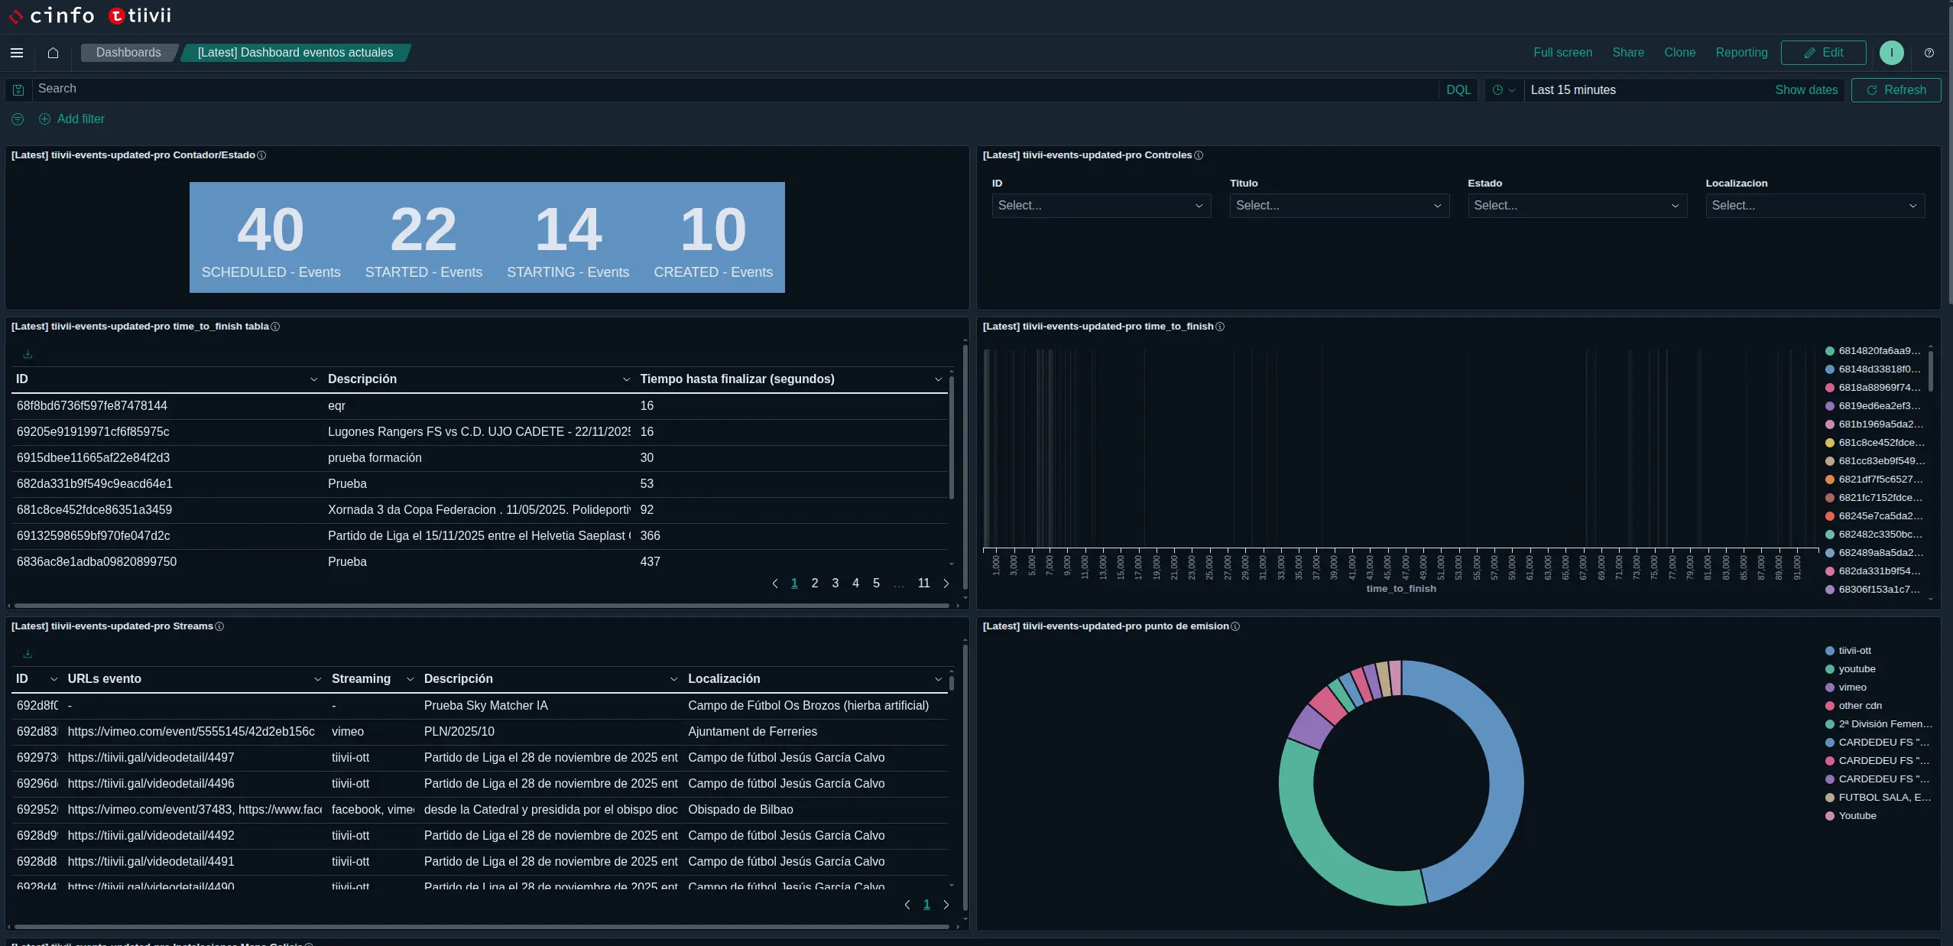Go to home via house icon

point(53,53)
